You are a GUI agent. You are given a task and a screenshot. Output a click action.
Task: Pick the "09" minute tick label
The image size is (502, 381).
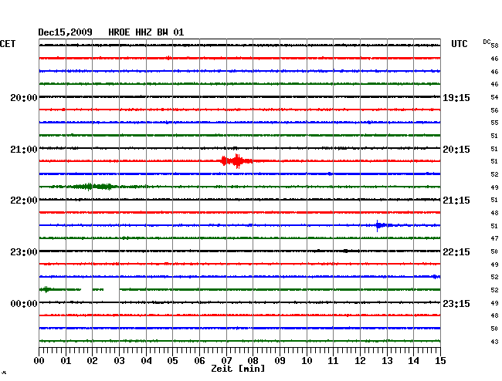click(x=280, y=360)
